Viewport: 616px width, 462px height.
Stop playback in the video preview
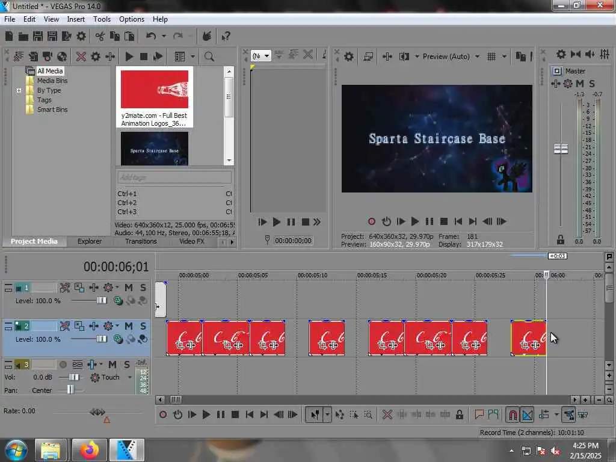pyautogui.click(x=444, y=221)
